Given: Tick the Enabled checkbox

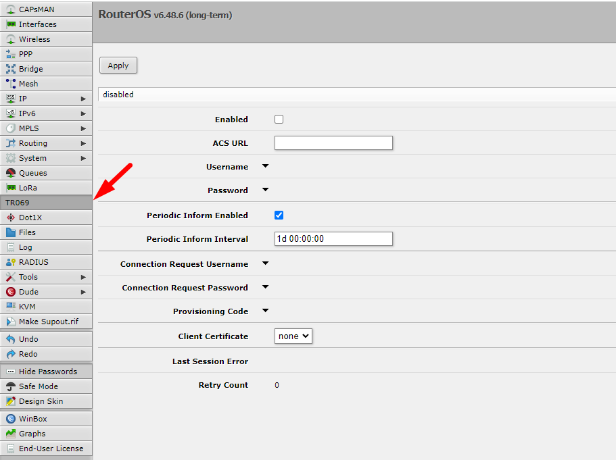Looking at the screenshot, I should coord(279,120).
